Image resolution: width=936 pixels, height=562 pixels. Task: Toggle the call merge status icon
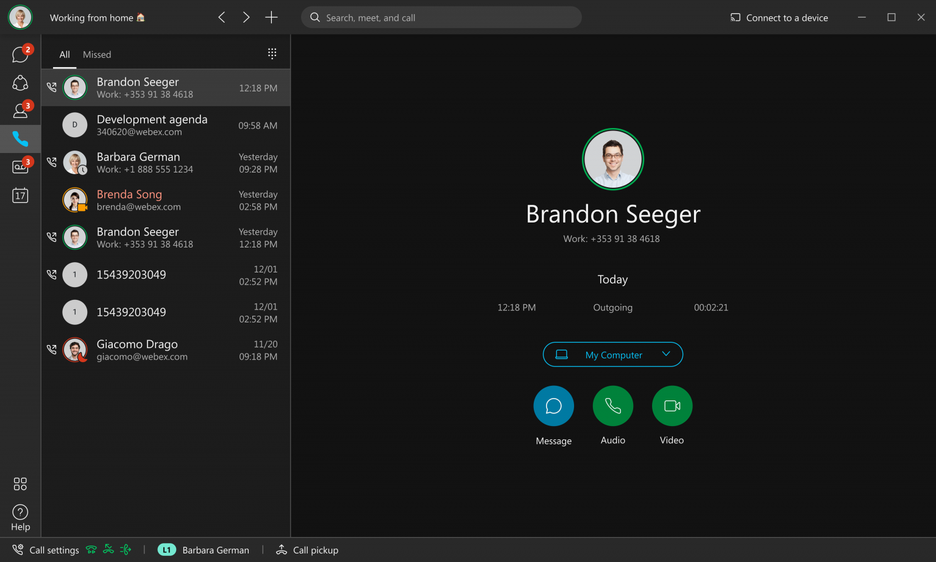[108, 550]
